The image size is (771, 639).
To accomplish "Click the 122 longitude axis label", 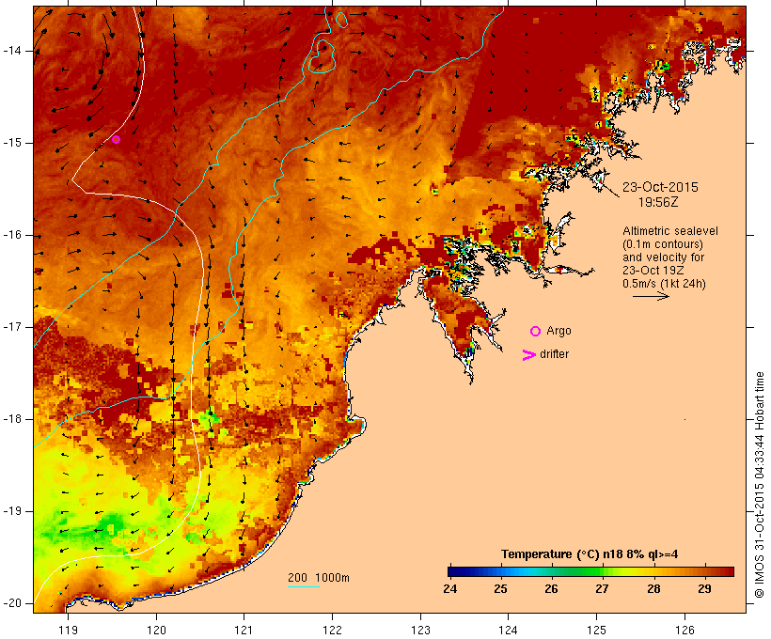I will coord(333,631).
